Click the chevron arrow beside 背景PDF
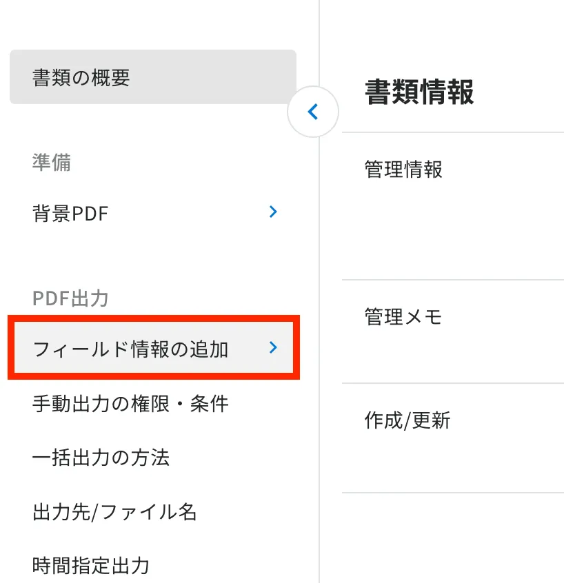564x583 pixels. [273, 212]
